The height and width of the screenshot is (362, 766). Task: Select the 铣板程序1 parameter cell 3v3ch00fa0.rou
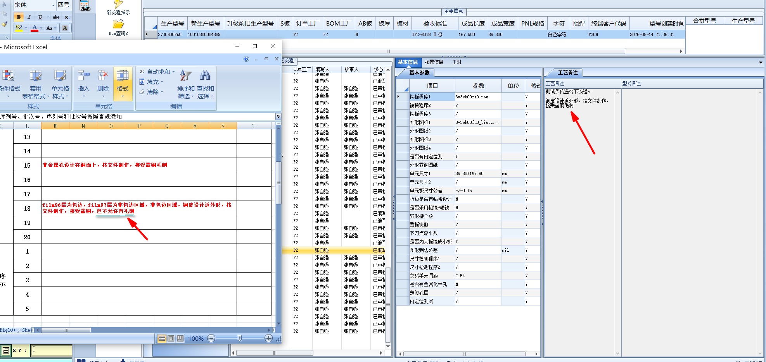(478, 97)
